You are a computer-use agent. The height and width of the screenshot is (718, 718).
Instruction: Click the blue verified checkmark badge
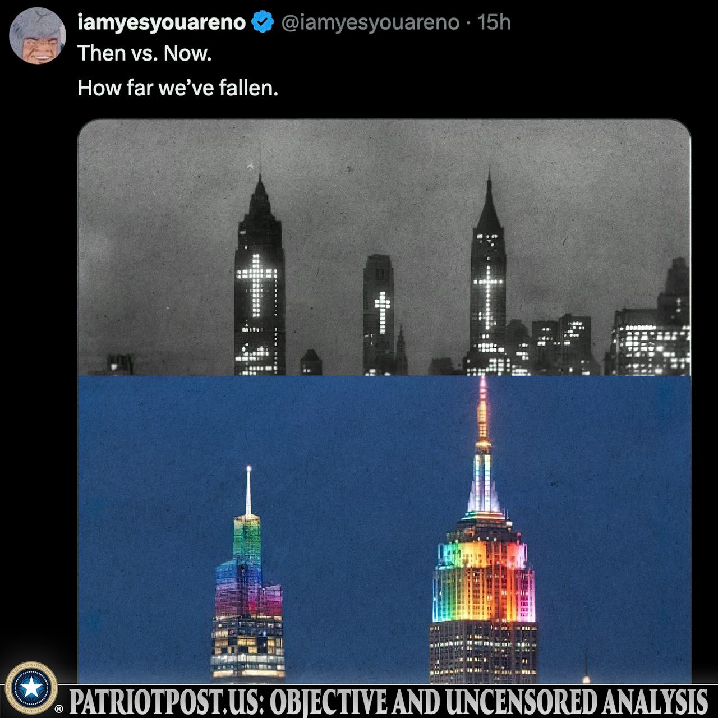click(x=262, y=22)
